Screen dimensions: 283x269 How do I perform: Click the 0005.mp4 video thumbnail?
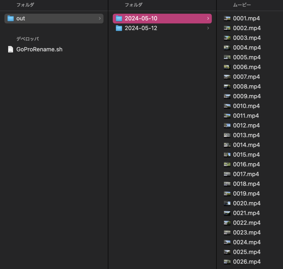coord(227,58)
